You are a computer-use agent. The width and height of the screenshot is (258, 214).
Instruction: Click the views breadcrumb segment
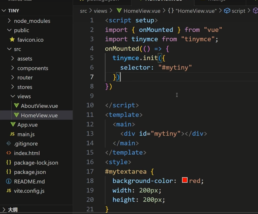(100, 11)
